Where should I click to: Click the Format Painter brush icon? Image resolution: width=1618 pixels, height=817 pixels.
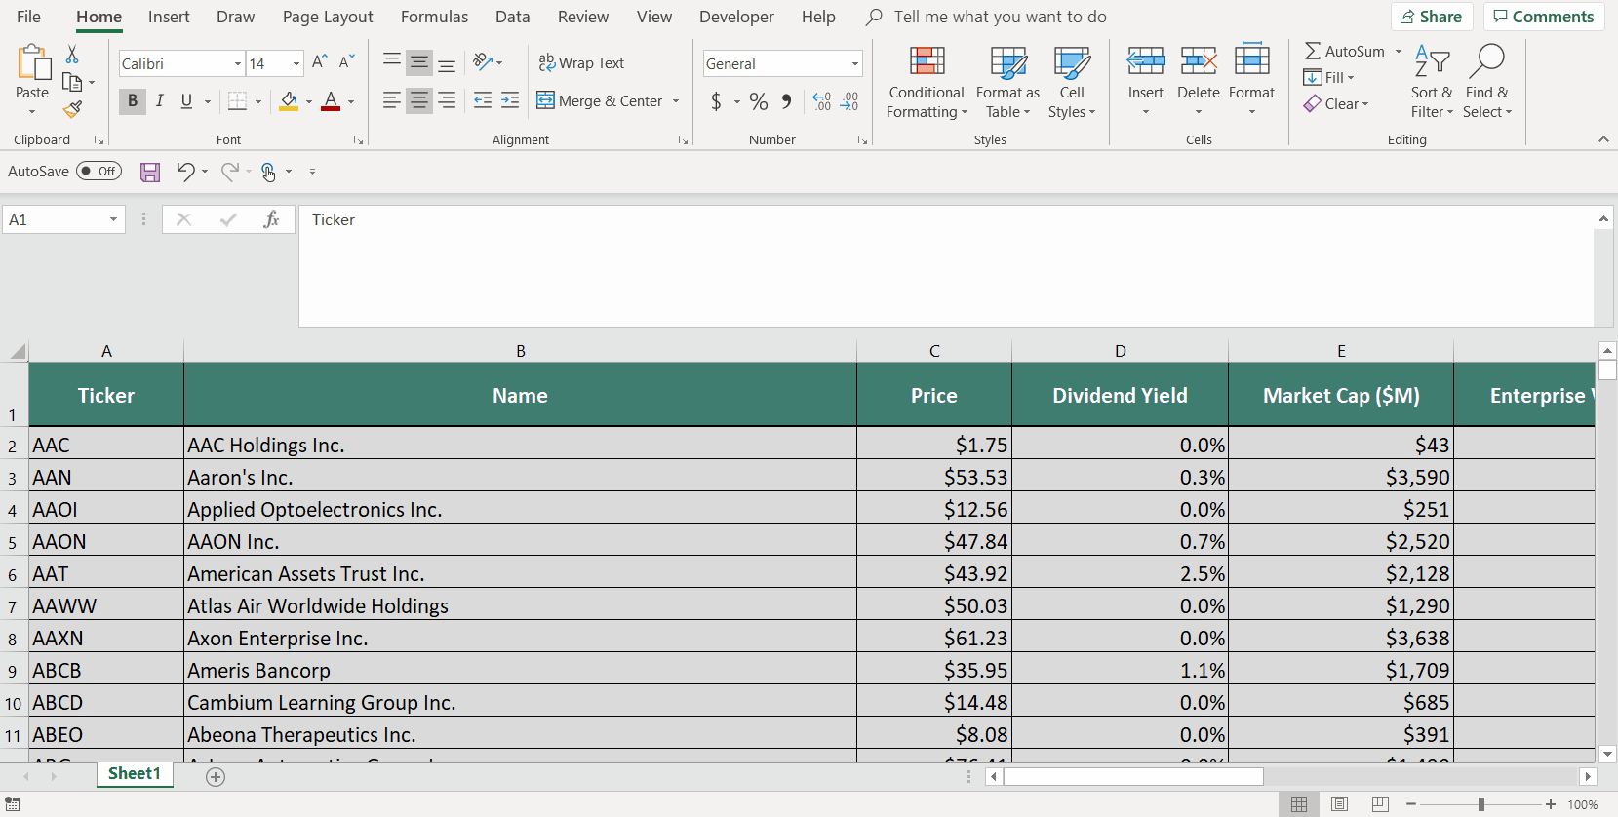tap(72, 109)
